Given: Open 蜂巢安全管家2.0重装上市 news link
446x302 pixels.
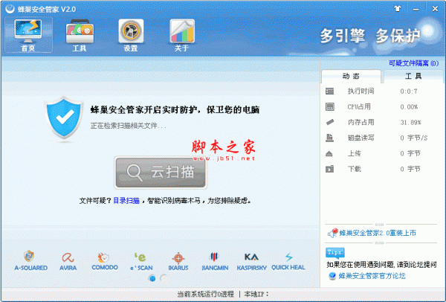Looking at the screenshot, I should click(378, 233).
